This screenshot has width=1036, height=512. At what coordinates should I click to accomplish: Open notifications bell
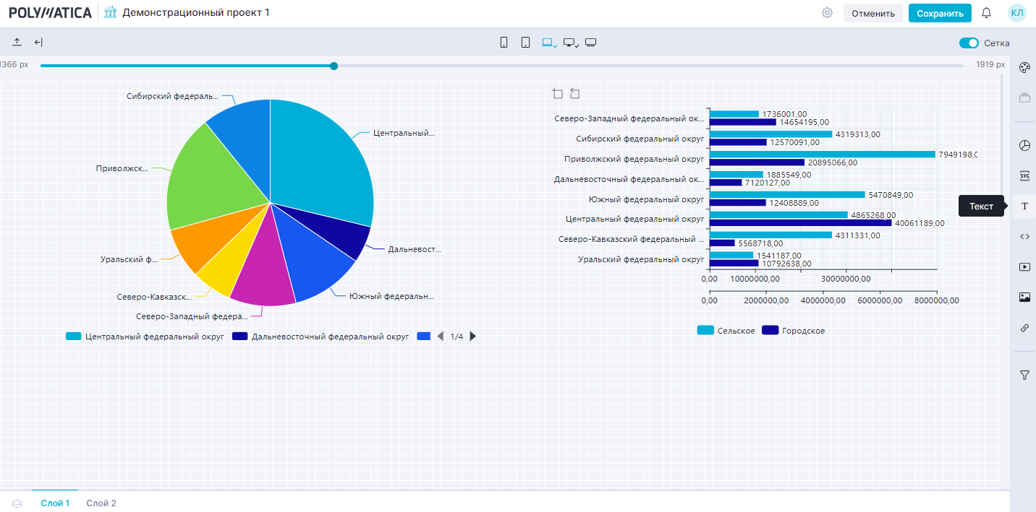tap(986, 13)
